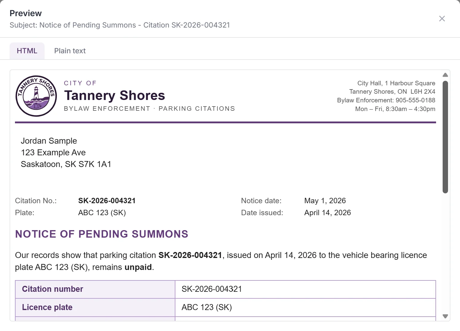Click bold citation number beside Citation No.
The height and width of the screenshot is (331, 460).
[107, 201]
